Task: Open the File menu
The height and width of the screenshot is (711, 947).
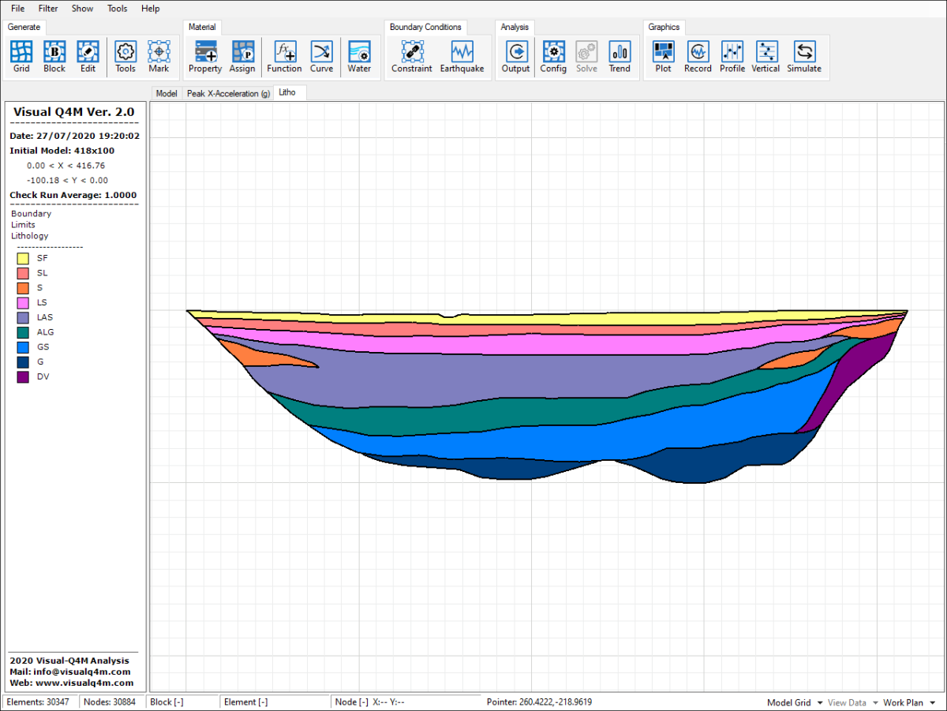Action: pyautogui.click(x=17, y=9)
